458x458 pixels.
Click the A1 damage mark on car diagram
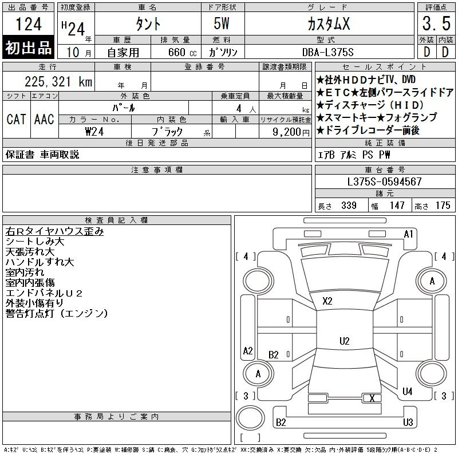(x=408, y=234)
